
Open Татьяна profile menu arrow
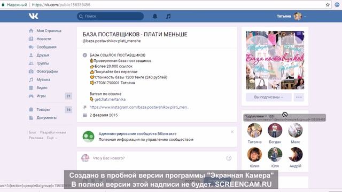pos(305,17)
